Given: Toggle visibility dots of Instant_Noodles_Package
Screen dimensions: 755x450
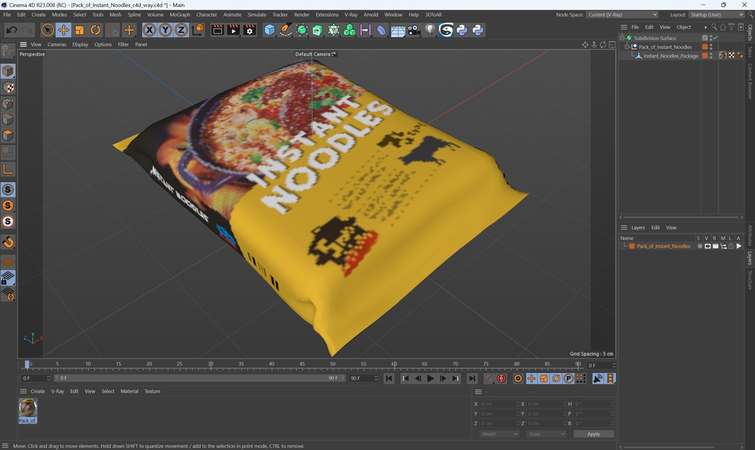Looking at the screenshot, I should (711, 56).
